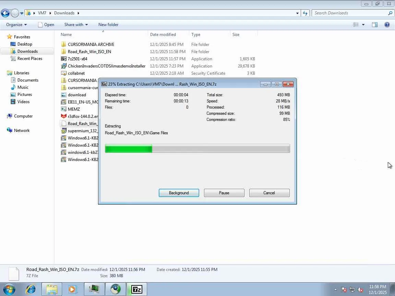Select the download file icon
Image resolution: width=395 pixels, height=296 pixels.
coord(64,95)
